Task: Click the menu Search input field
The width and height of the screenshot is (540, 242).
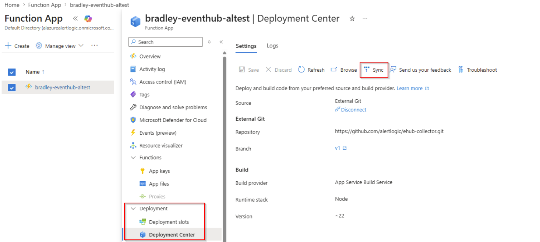Action: pos(166,42)
